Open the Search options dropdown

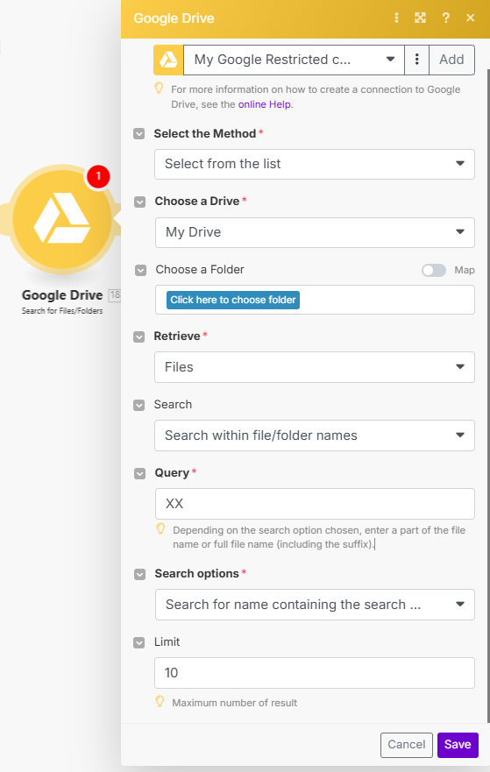tap(315, 605)
